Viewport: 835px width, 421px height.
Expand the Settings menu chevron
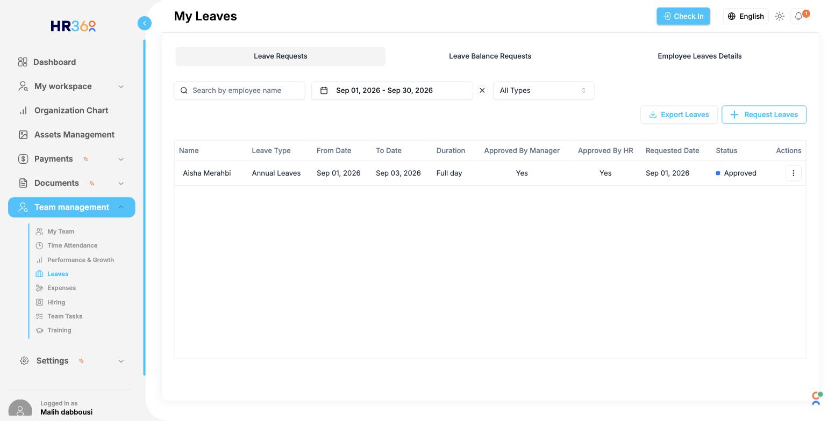tap(121, 361)
